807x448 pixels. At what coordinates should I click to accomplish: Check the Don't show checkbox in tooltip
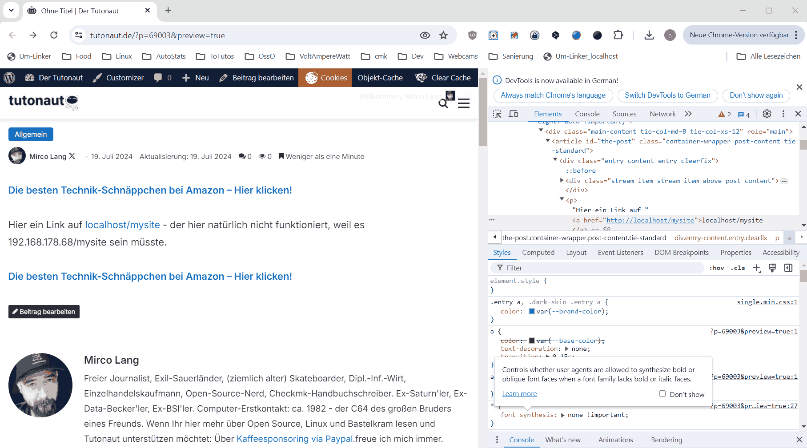662,393
